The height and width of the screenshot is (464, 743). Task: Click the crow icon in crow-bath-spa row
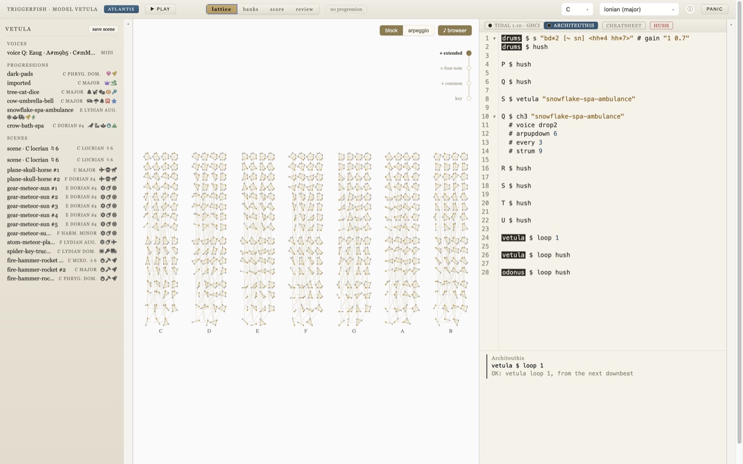tap(91, 126)
